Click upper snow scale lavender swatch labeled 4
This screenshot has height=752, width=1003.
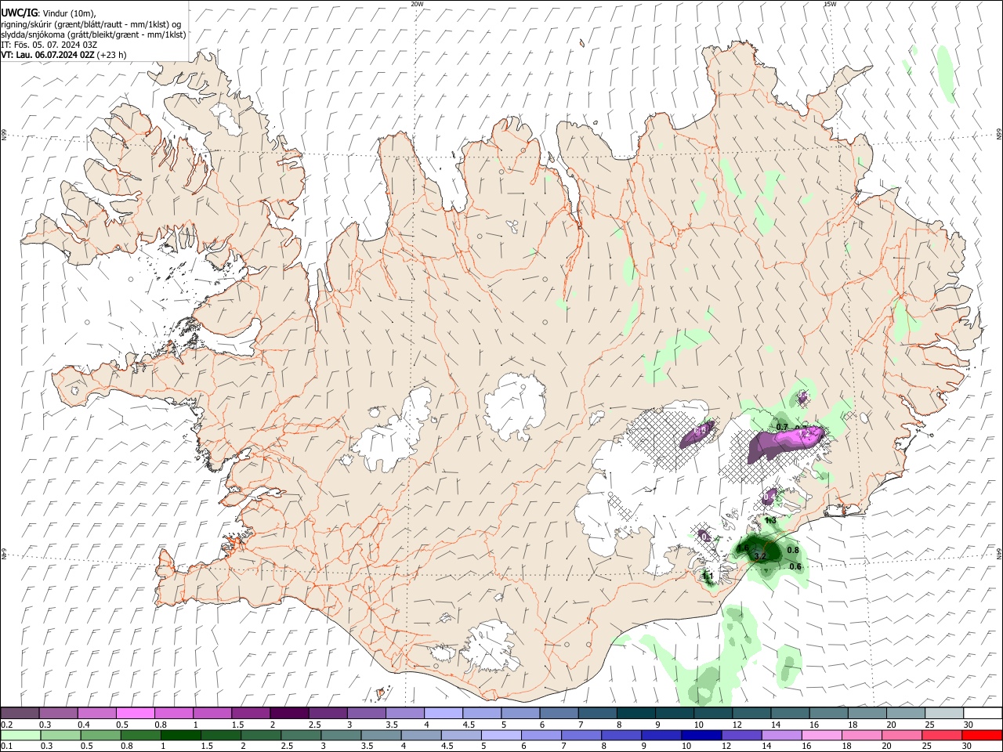click(x=443, y=713)
